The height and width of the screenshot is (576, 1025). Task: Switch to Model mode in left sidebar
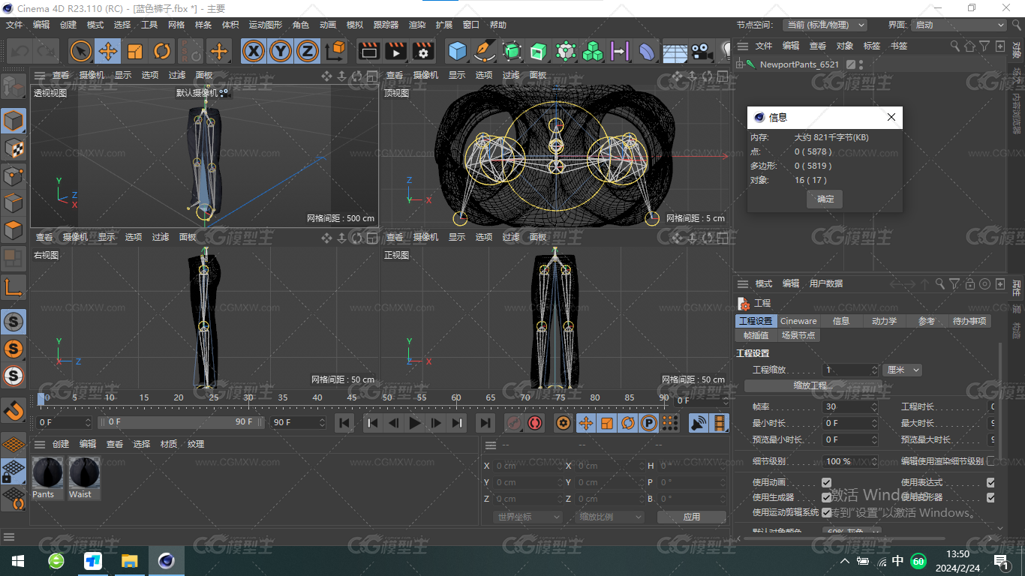click(14, 121)
